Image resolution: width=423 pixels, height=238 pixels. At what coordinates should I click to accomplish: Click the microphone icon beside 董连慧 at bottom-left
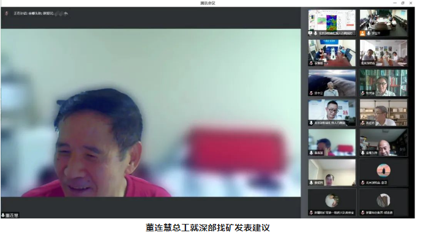pos(3,215)
